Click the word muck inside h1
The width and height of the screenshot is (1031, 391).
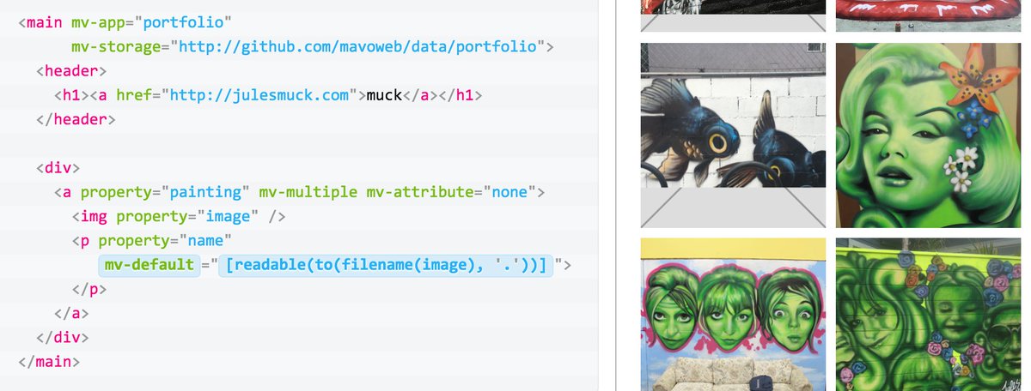point(385,95)
